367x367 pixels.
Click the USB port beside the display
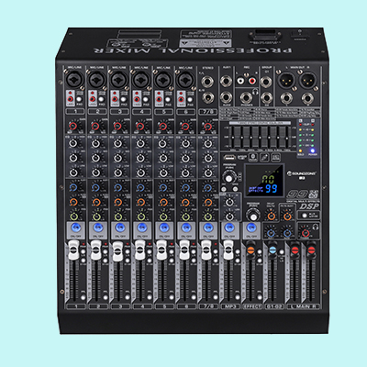click(229, 158)
